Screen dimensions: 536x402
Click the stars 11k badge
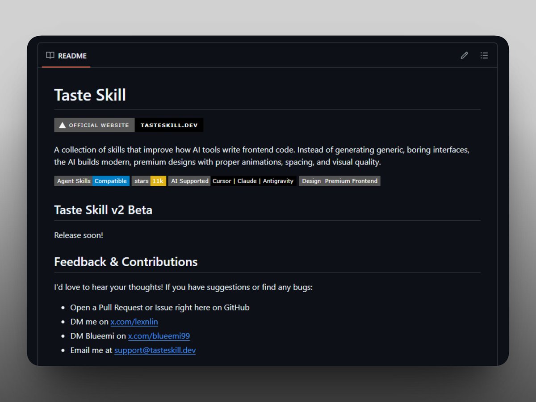pos(149,181)
